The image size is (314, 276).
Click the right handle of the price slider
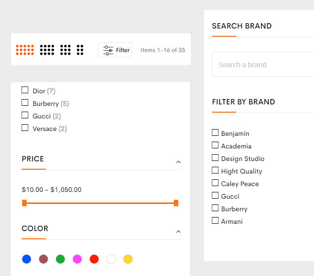tap(176, 203)
